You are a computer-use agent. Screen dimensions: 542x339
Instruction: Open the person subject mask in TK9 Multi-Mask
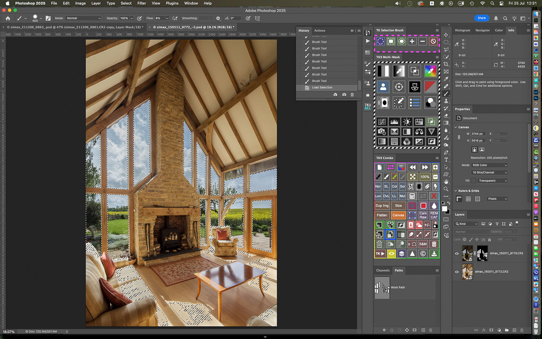pyautogui.click(x=383, y=87)
